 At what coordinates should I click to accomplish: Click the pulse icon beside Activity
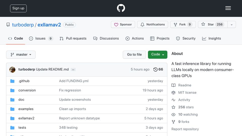pos(173,100)
